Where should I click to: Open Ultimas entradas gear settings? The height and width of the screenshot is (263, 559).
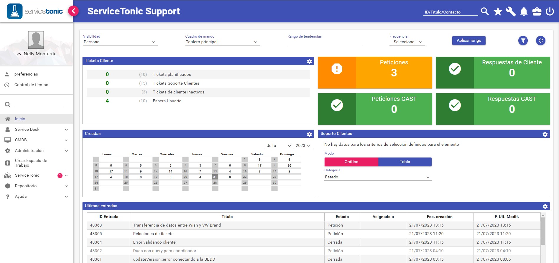click(x=545, y=206)
